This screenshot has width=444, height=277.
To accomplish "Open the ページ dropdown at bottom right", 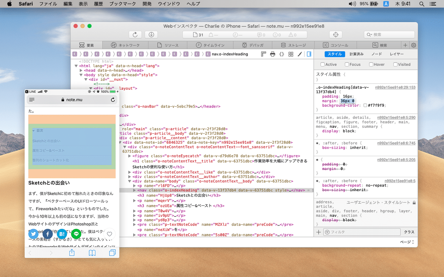I will [x=407, y=242].
